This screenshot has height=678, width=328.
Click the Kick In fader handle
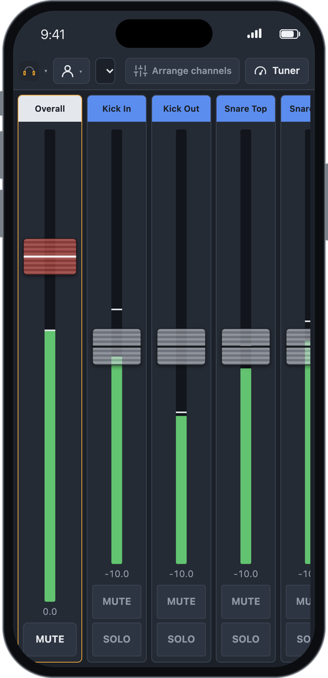click(x=117, y=347)
